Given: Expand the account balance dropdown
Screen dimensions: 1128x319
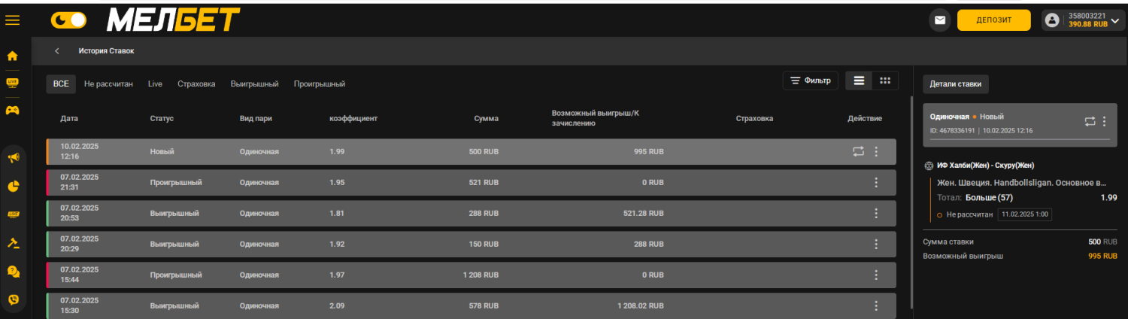Looking at the screenshot, I should pyautogui.click(x=1114, y=20).
